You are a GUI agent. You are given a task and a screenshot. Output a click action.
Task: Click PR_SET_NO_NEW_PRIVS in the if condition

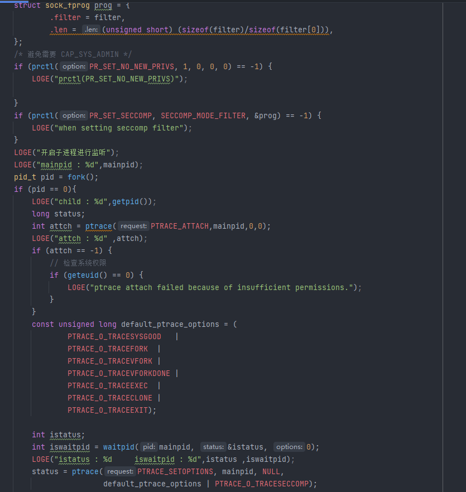click(x=132, y=66)
